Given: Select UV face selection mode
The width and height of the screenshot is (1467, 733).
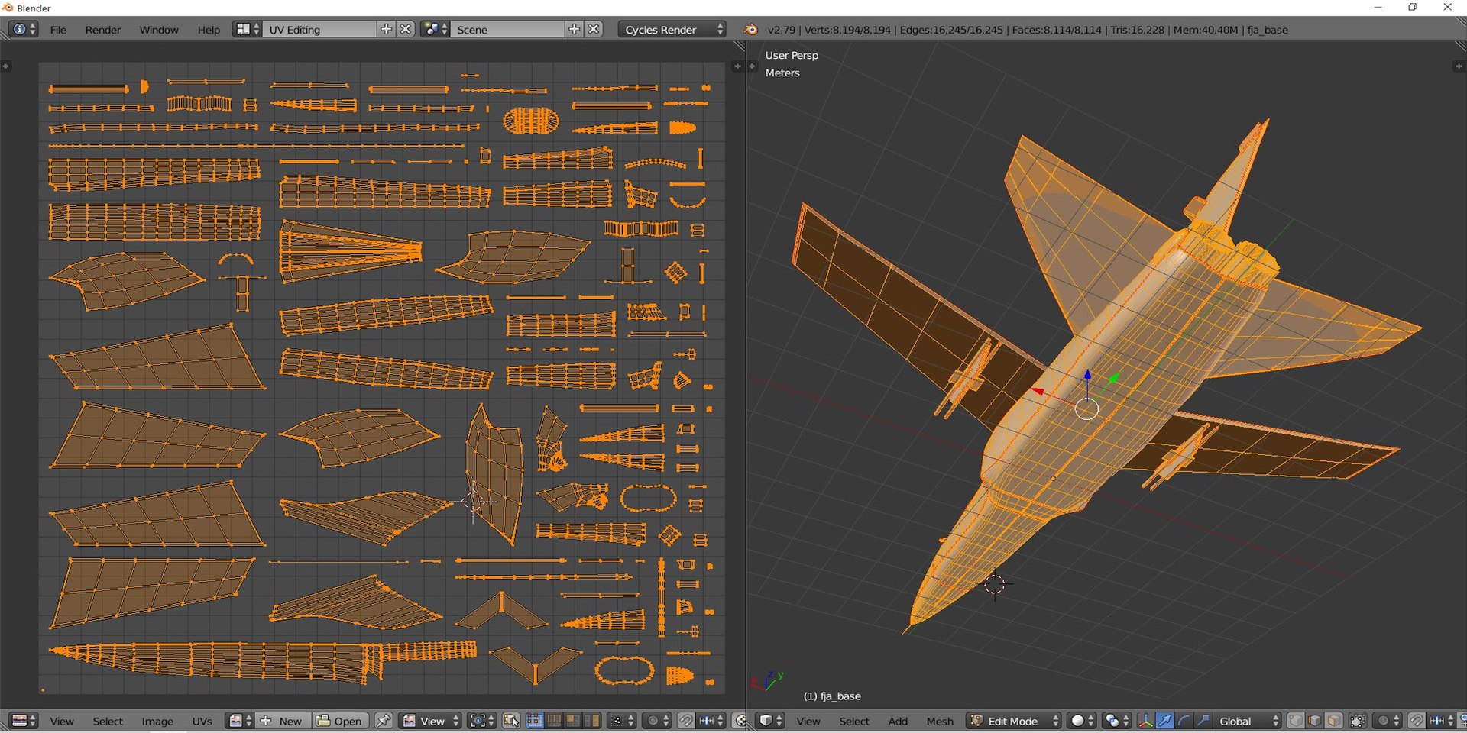Looking at the screenshot, I should (572, 721).
